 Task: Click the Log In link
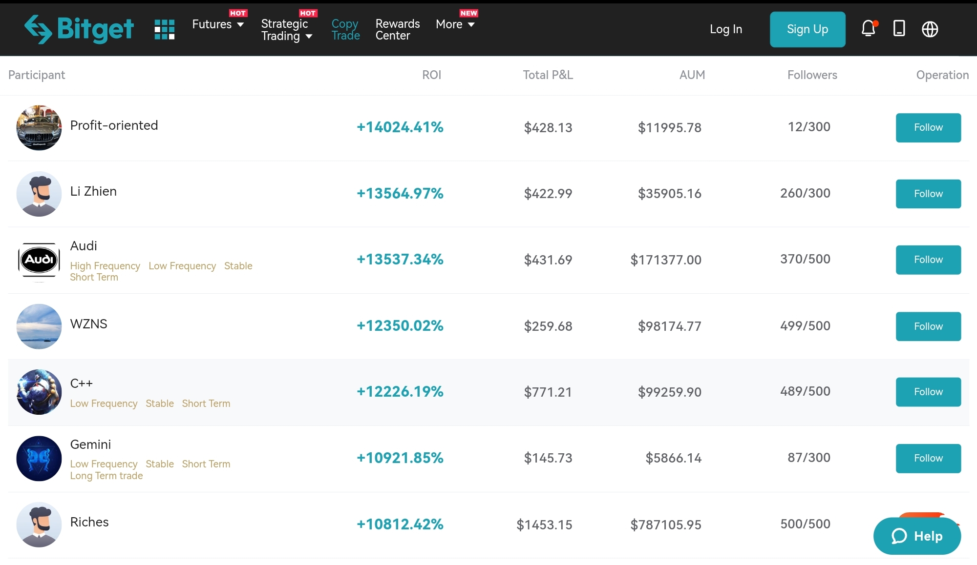tap(725, 29)
